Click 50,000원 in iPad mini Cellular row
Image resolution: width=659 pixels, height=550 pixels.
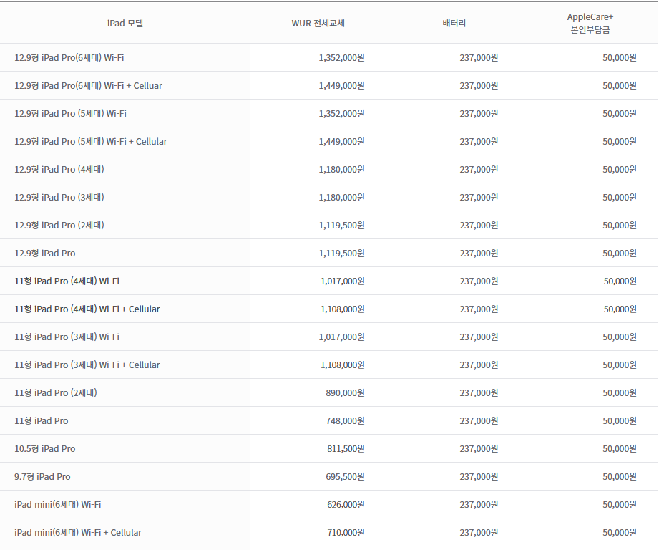(620, 532)
